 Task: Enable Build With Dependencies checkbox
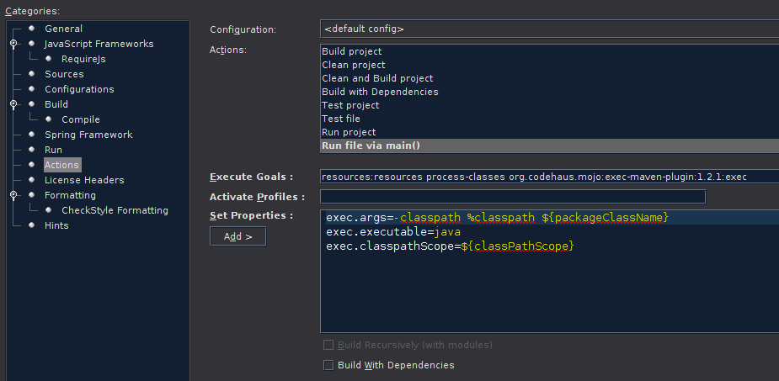[x=328, y=365]
